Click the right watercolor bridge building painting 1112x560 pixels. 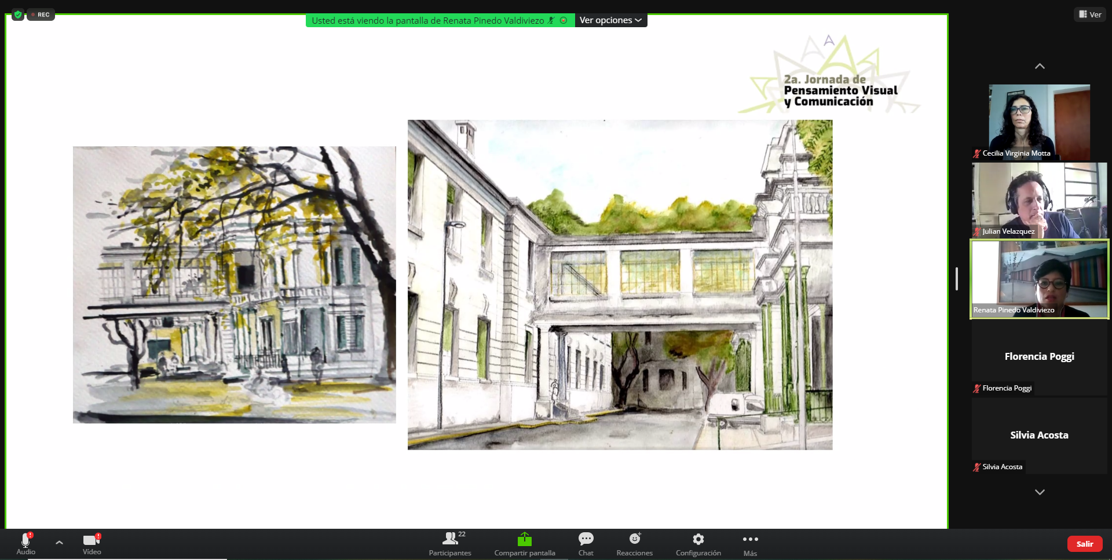click(x=620, y=285)
